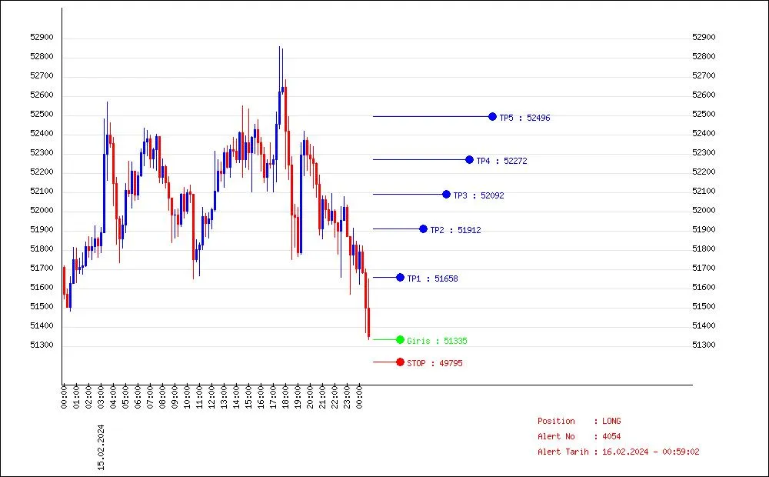Click the left axis 51700 value
The width and height of the screenshot is (769, 477).
click(42, 268)
